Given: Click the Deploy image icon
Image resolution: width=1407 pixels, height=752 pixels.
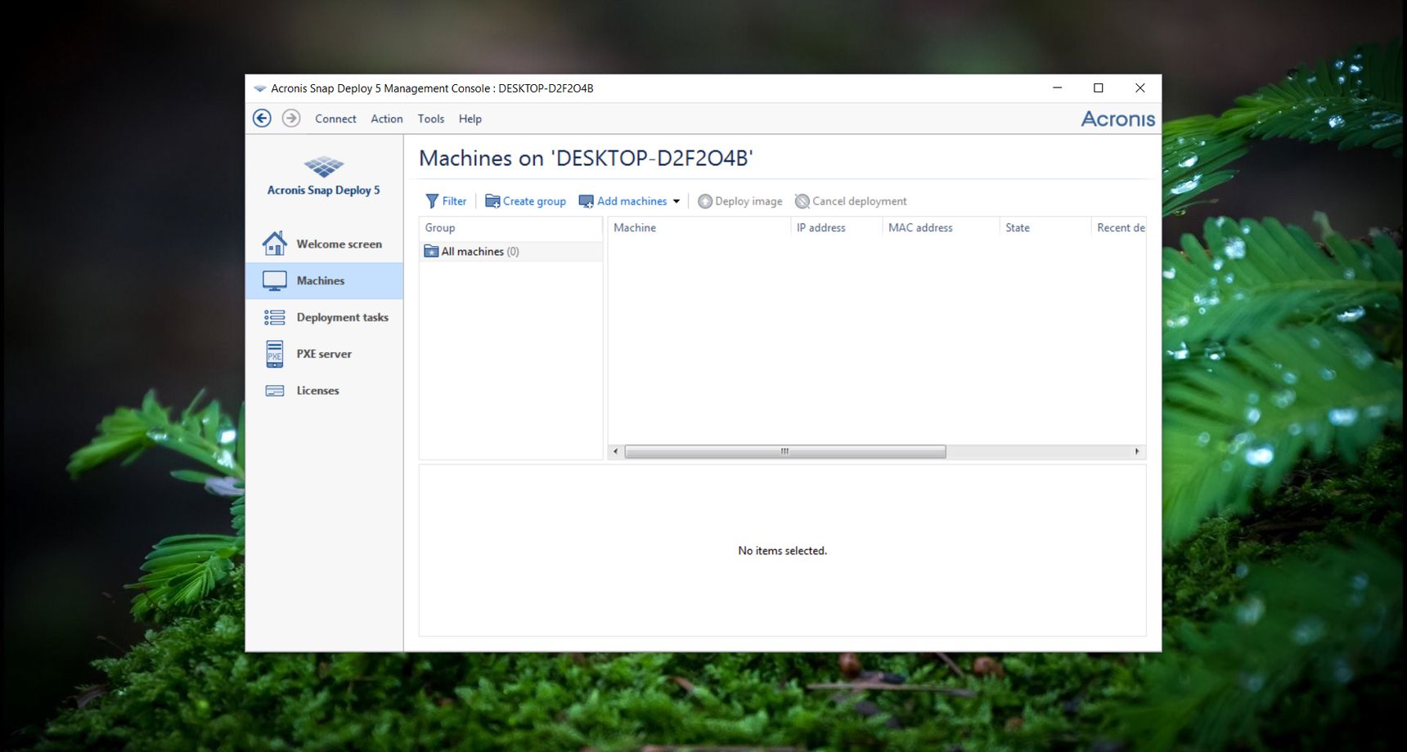Looking at the screenshot, I should point(705,201).
